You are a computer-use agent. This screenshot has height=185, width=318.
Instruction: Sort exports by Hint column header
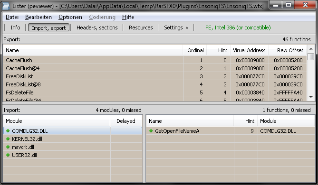pyautogui.click(x=219, y=50)
